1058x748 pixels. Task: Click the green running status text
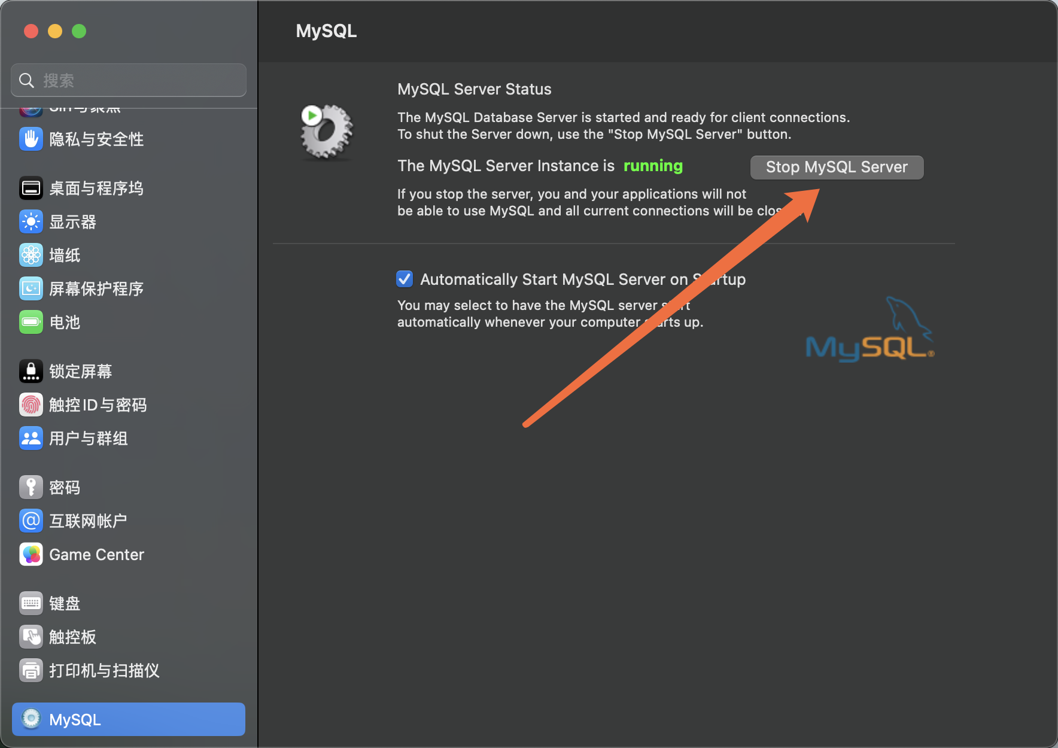click(x=653, y=166)
